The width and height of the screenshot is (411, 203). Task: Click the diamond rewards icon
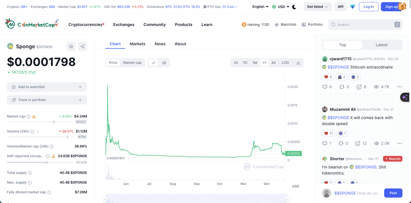coord(352,7)
